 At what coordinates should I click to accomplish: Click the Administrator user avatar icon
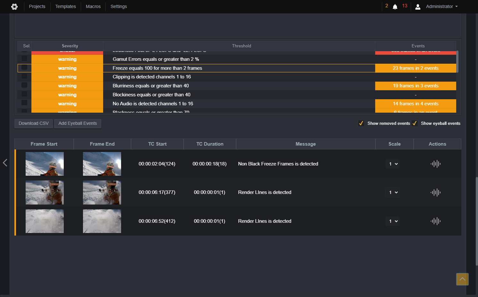tap(418, 7)
